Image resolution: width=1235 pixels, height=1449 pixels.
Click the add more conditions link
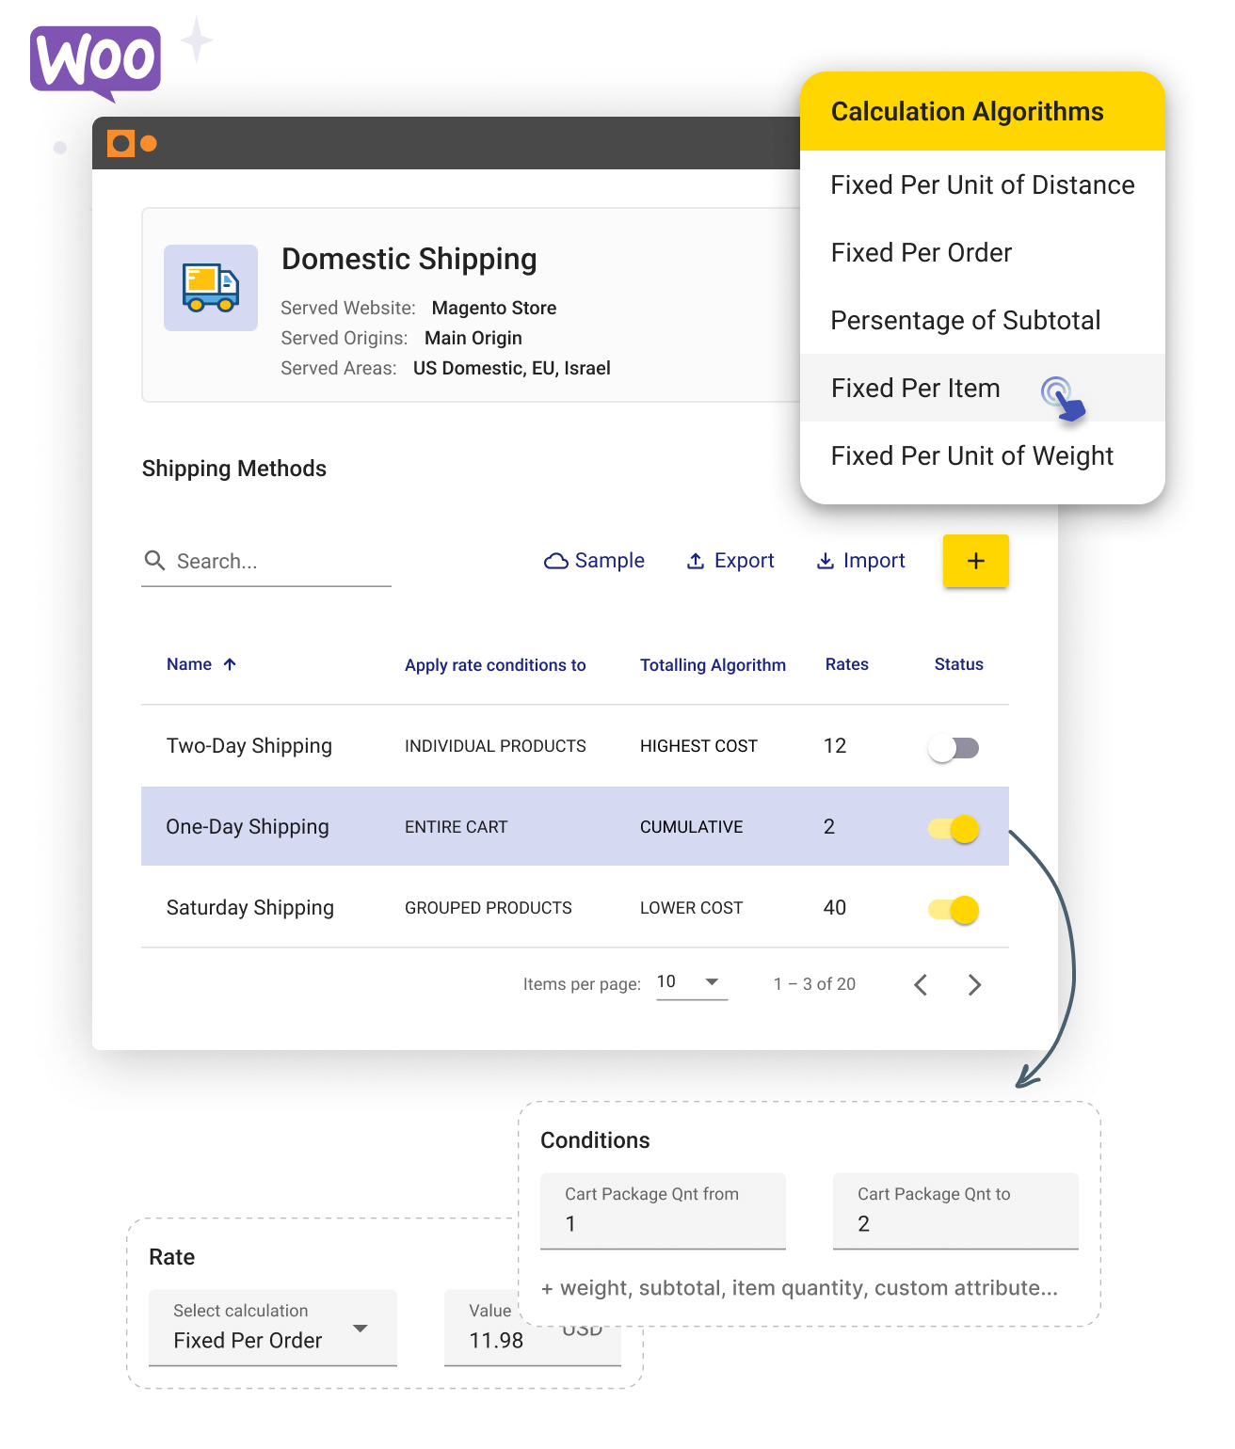tap(799, 1288)
